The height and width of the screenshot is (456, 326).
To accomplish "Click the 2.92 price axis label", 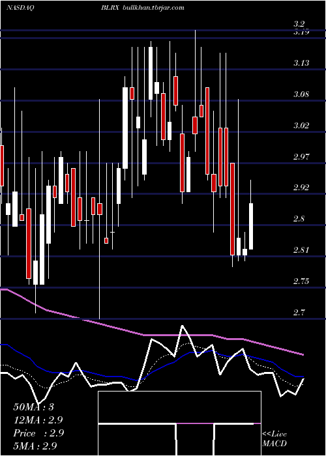I will 301,188.
